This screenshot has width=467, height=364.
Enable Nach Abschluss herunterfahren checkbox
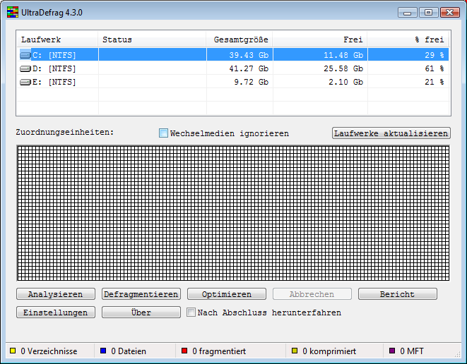(x=191, y=313)
